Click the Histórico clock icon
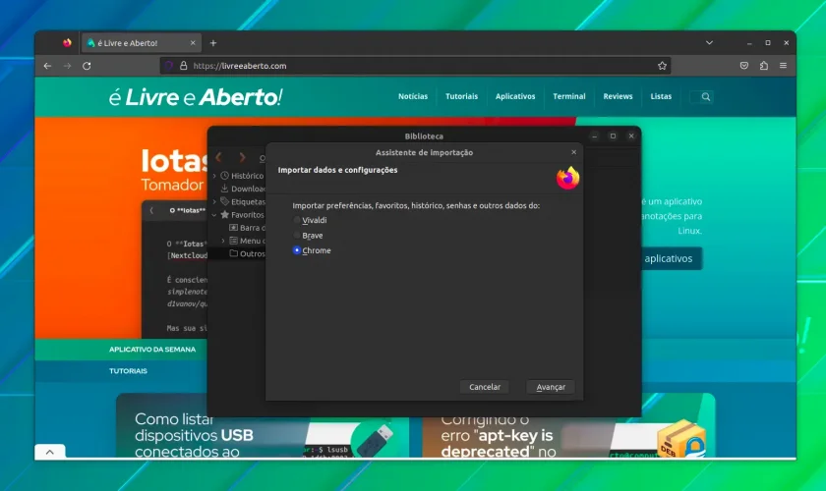826x491 pixels. (x=225, y=176)
